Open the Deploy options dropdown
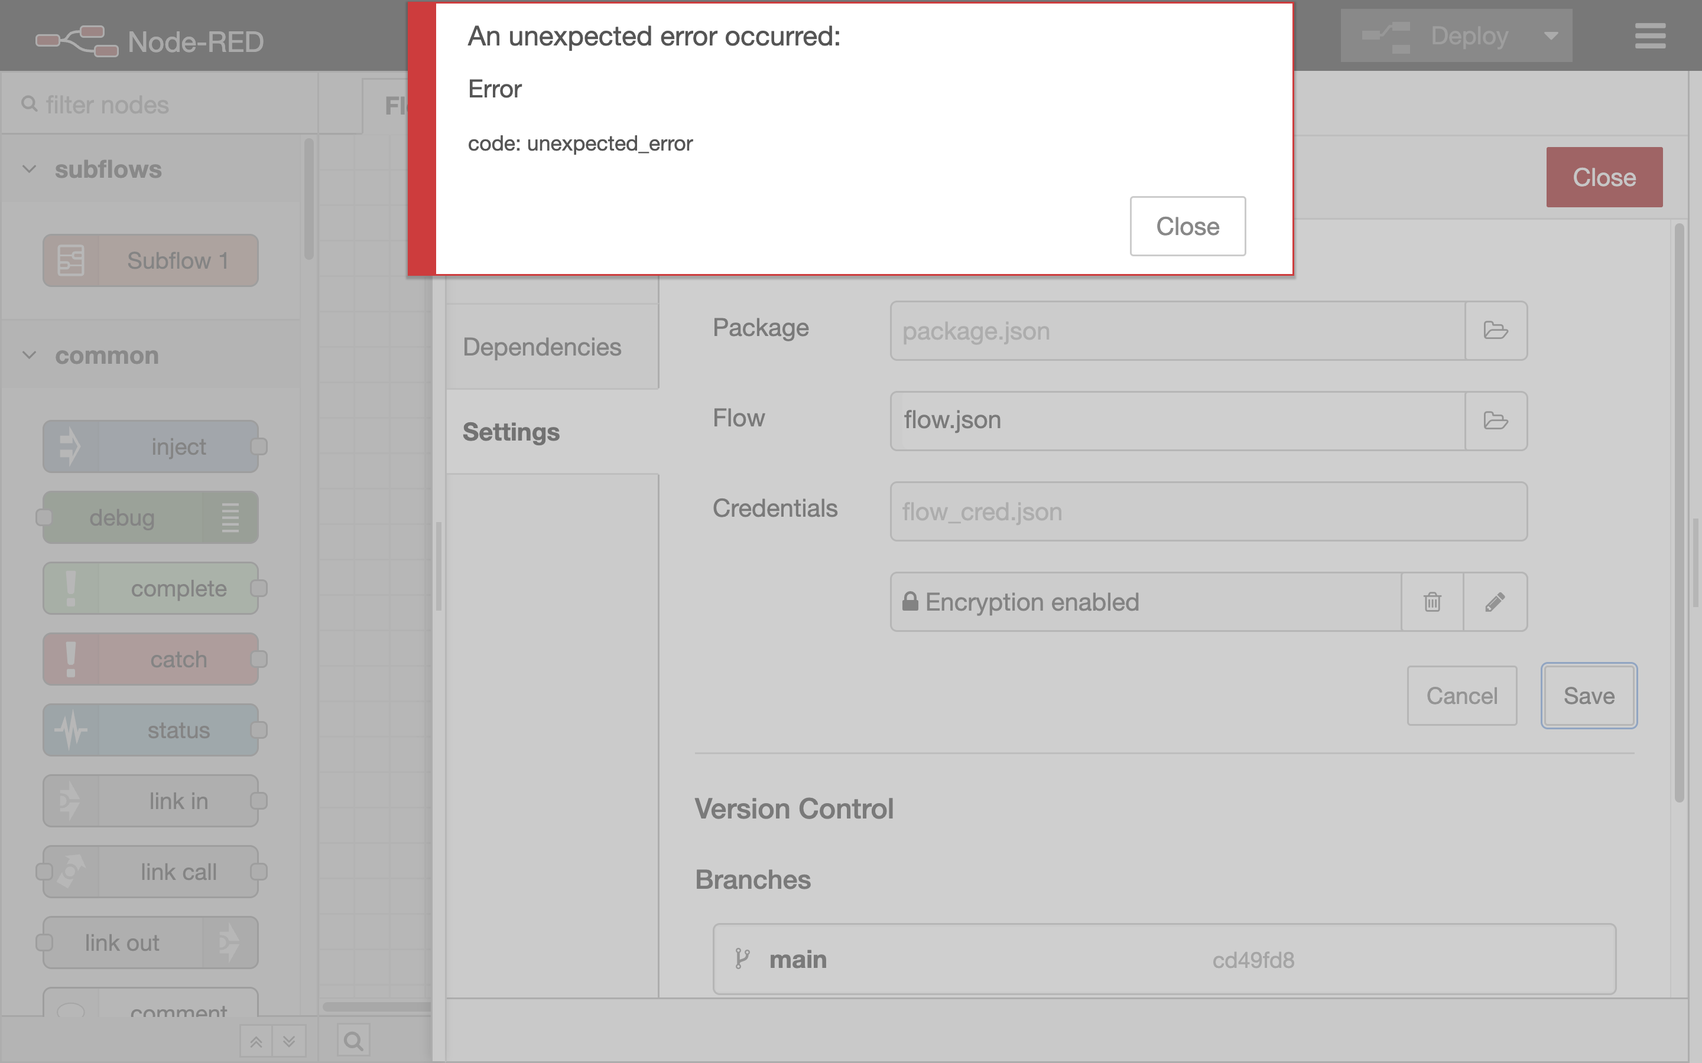1702x1063 pixels. click(1552, 36)
